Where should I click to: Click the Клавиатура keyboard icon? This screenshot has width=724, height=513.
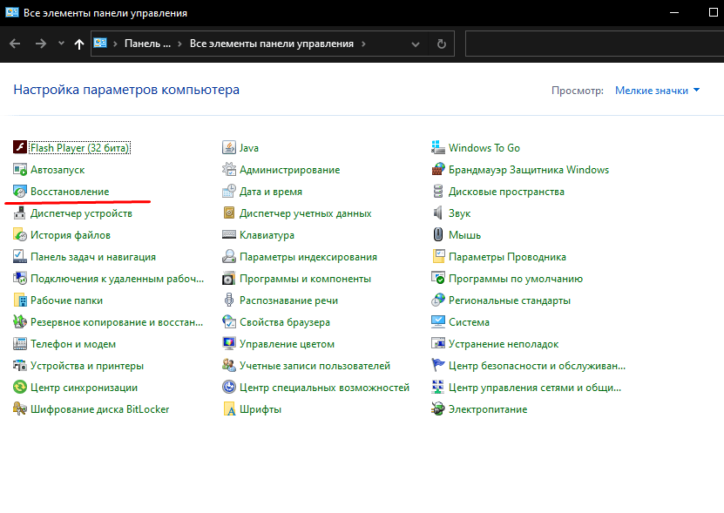tap(229, 235)
